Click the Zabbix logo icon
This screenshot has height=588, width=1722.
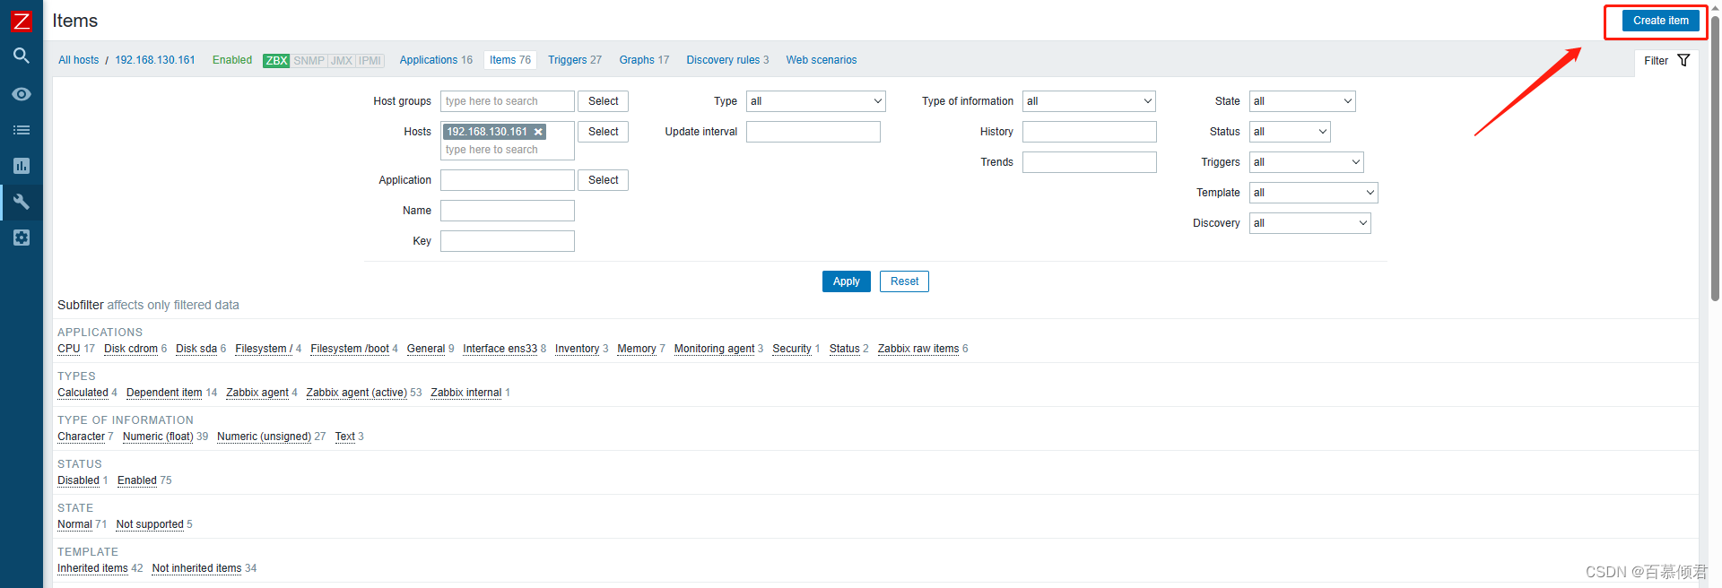(x=22, y=21)
